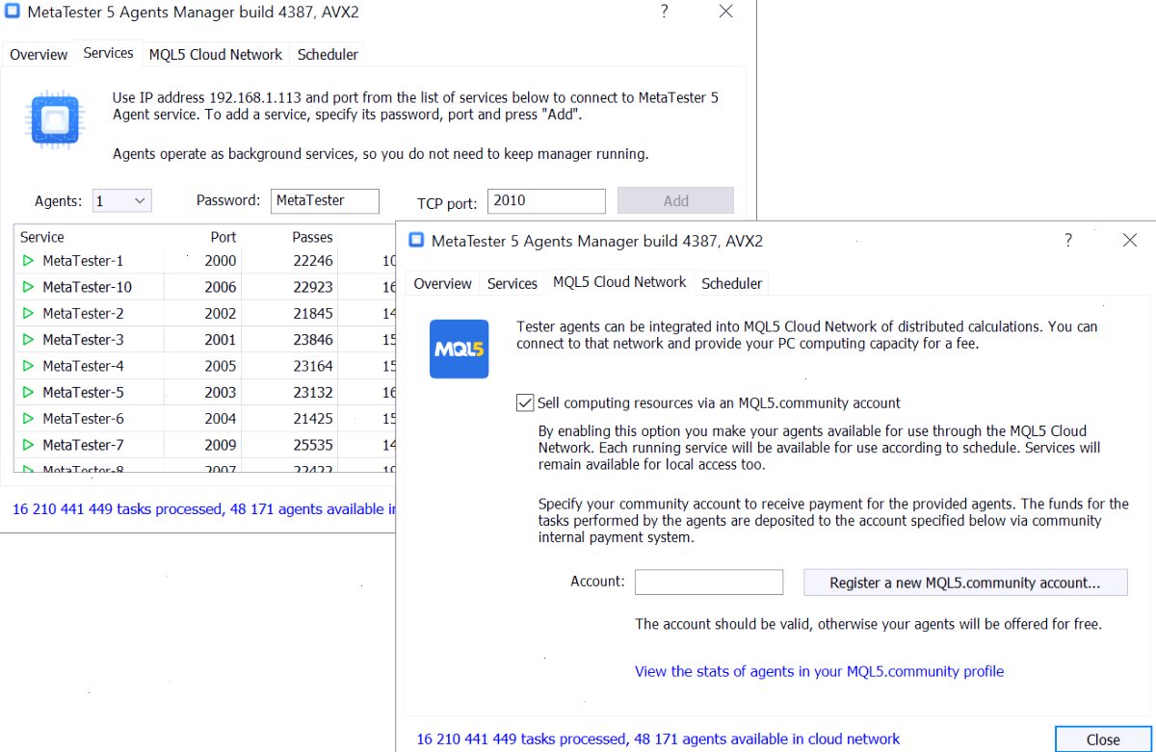The image size is (1156, 752).
Task: Switch to Overview tab in the back window
Action: tap(39, 55)
